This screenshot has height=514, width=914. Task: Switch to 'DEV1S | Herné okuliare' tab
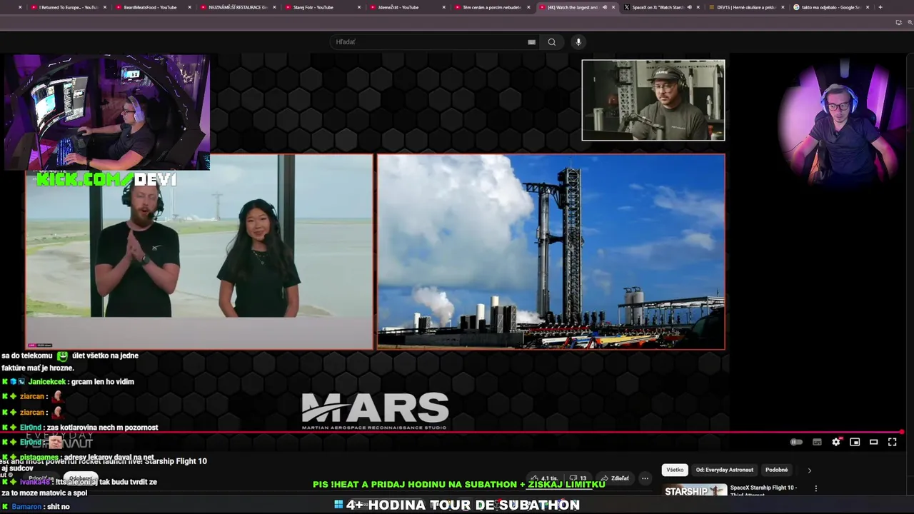(x=746, y=7)
